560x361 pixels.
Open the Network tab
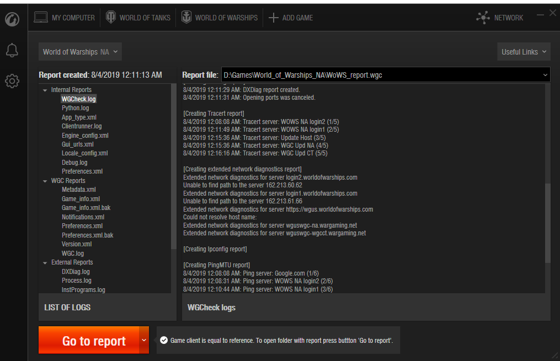click(500, 18)
